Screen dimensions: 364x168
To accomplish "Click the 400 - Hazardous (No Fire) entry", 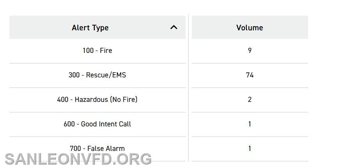I will point(97,100).
